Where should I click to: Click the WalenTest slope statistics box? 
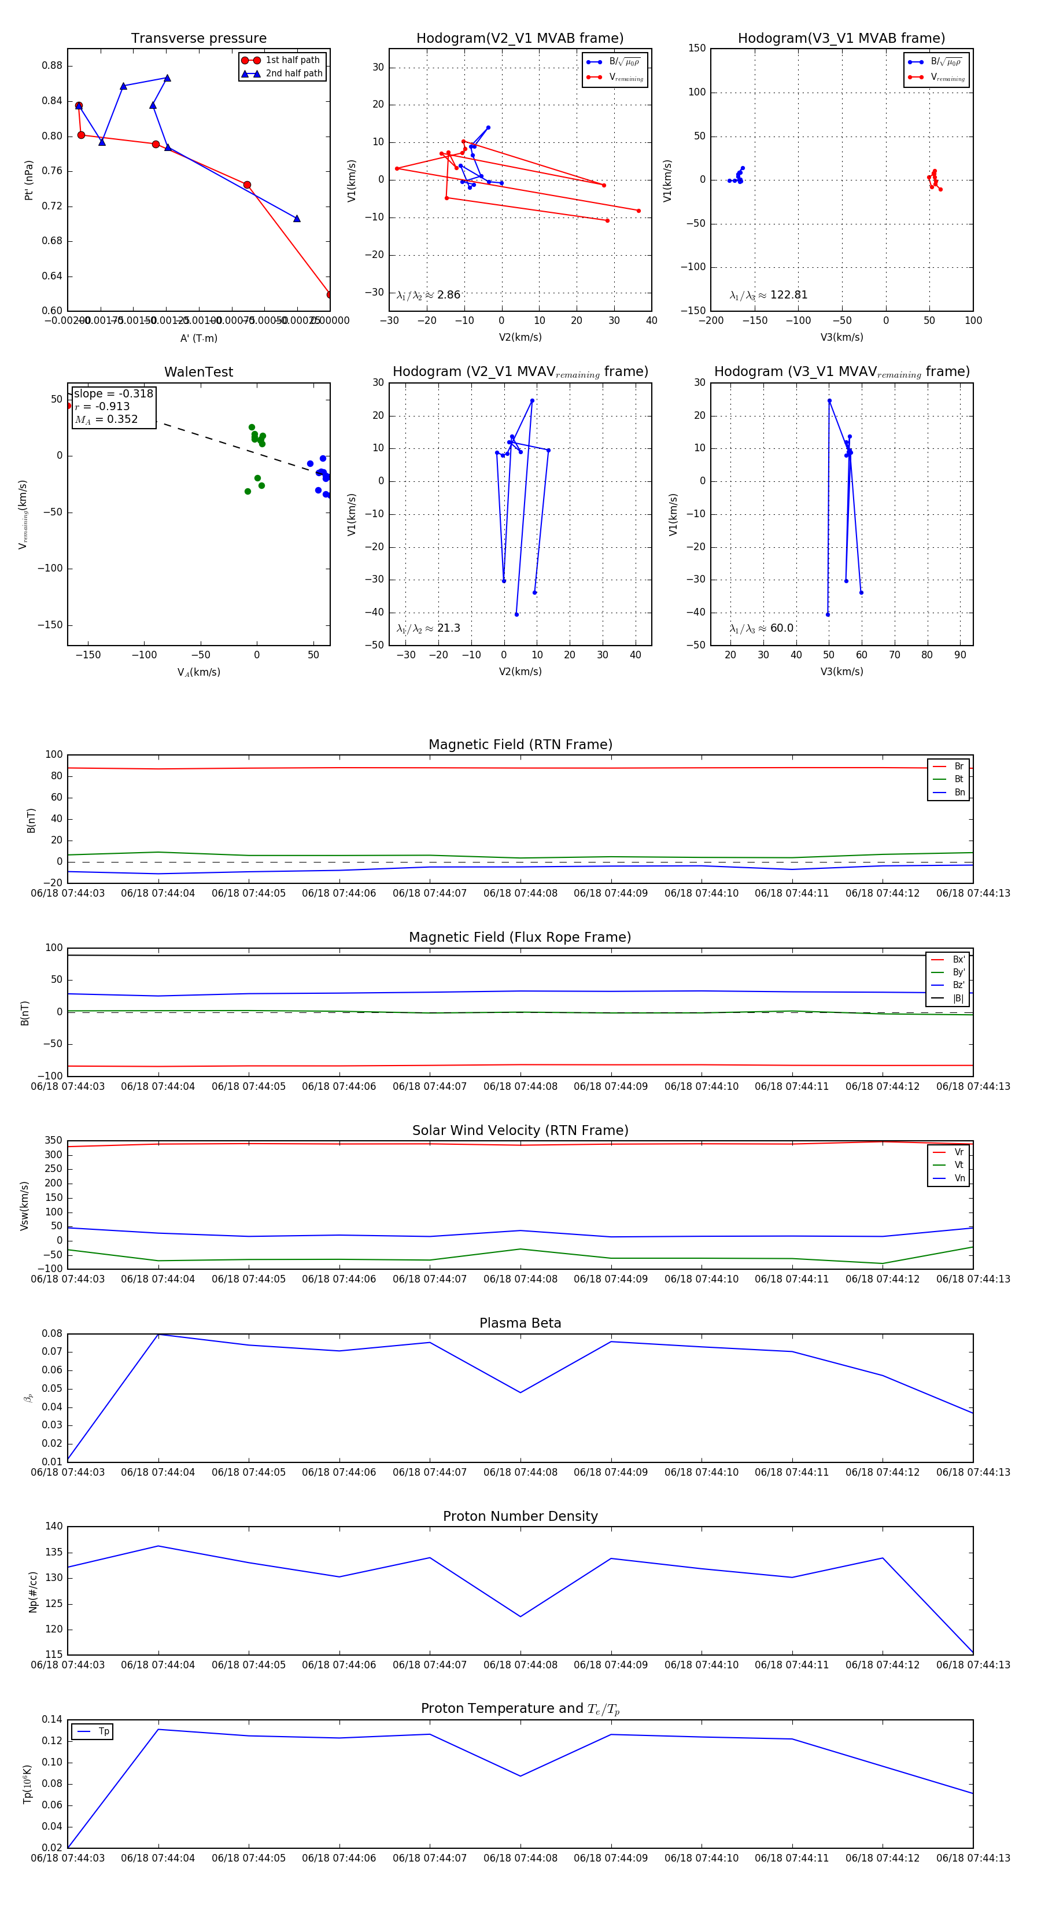click(x=113, y=406)
